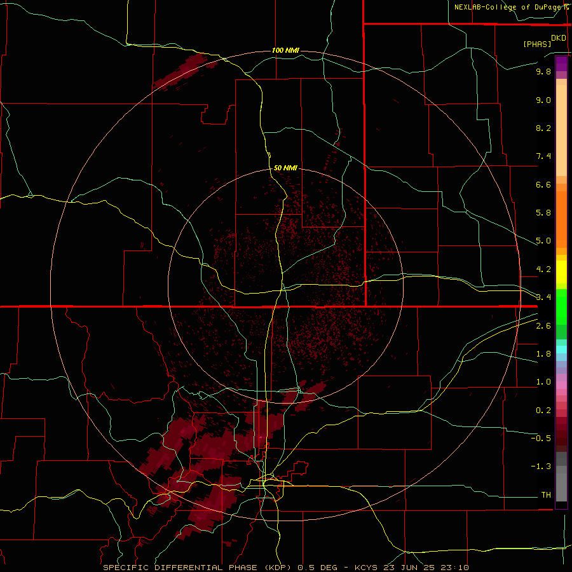Click the -1.3 scale value
The image size is (572, 572).
[541, 466]
